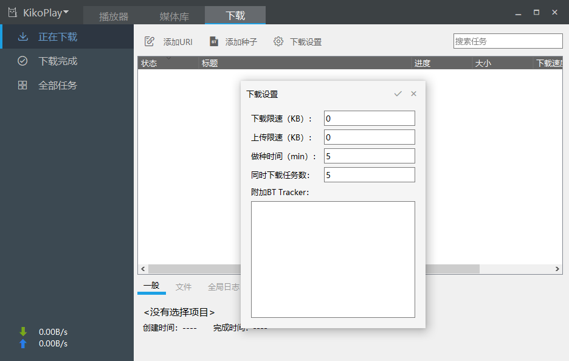Click the 全部任务 grid icon
The height and width of the screenshot is (361, 569).
tap(22, 85)
